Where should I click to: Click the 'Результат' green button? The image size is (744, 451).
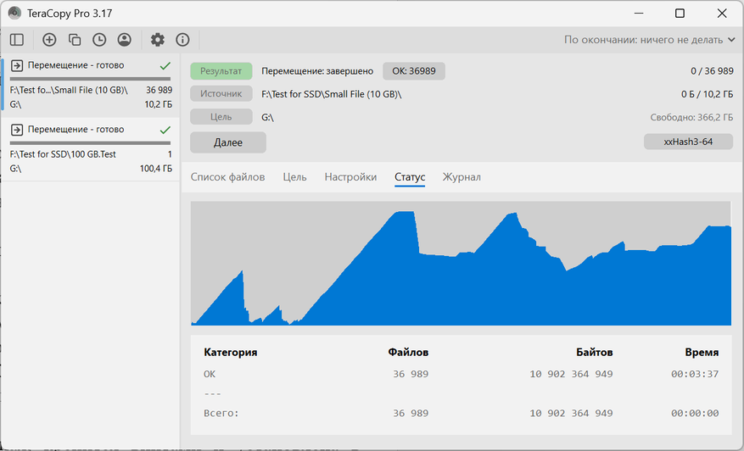tap(221, 71)
